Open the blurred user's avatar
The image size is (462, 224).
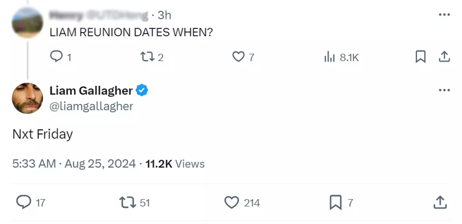pos(27,22)
